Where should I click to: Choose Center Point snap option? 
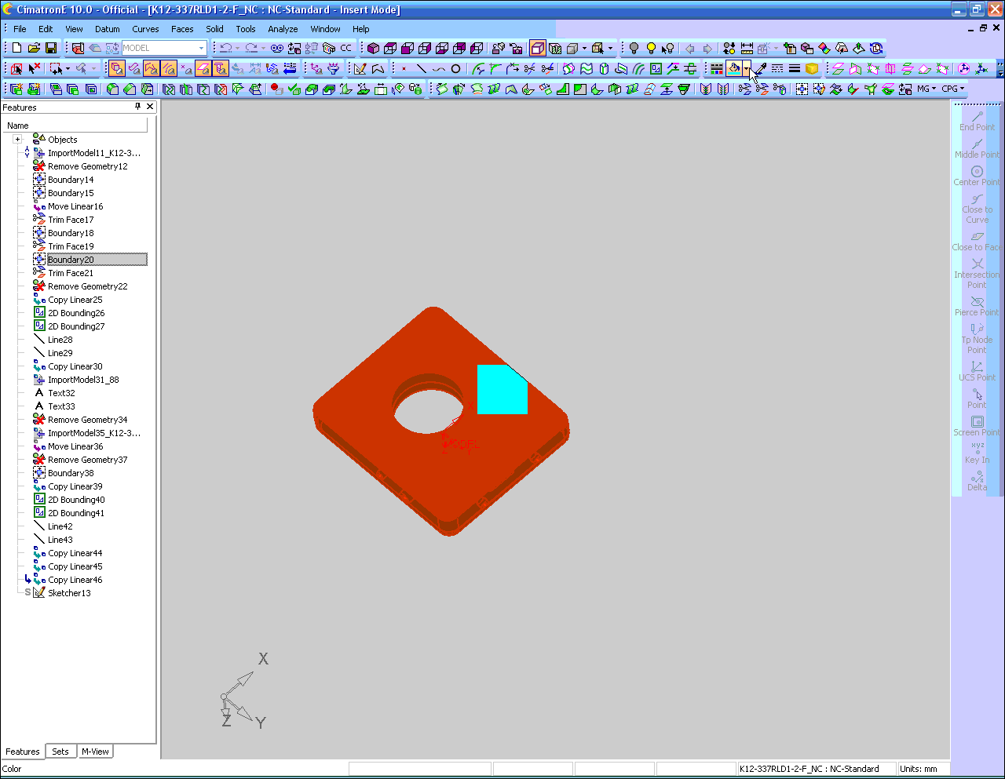click(x=977, y=176)
